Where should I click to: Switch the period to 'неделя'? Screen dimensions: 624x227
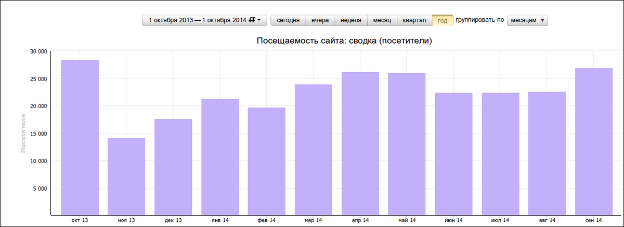(351, 20)
